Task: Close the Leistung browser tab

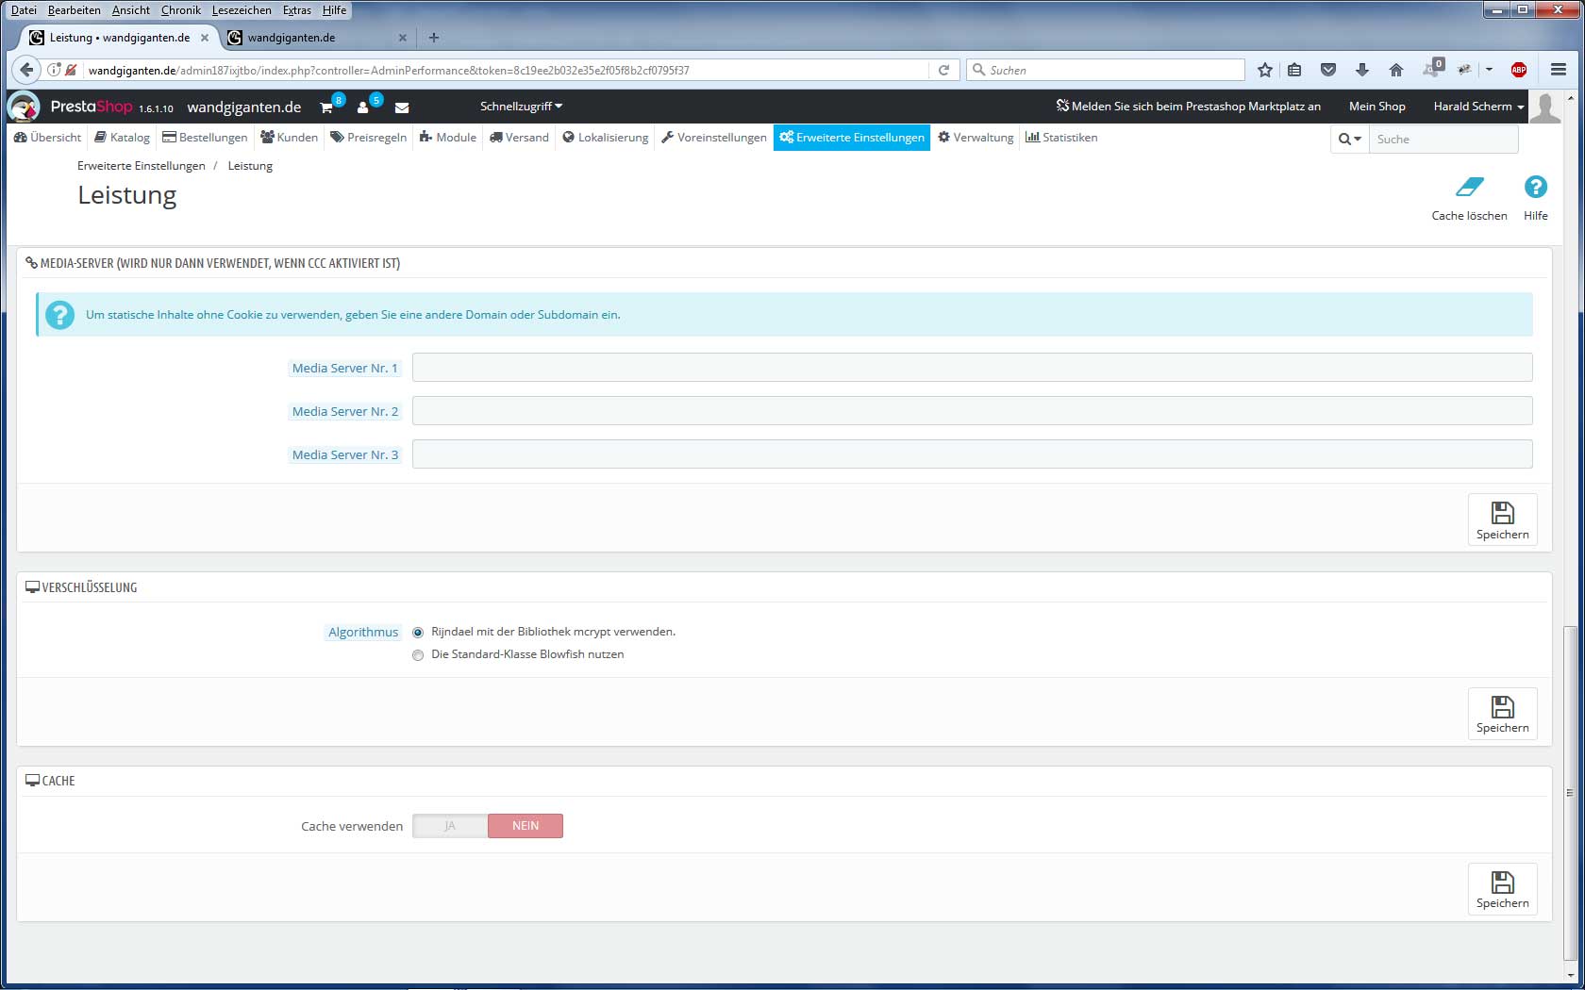Action: tap(205, 38)
